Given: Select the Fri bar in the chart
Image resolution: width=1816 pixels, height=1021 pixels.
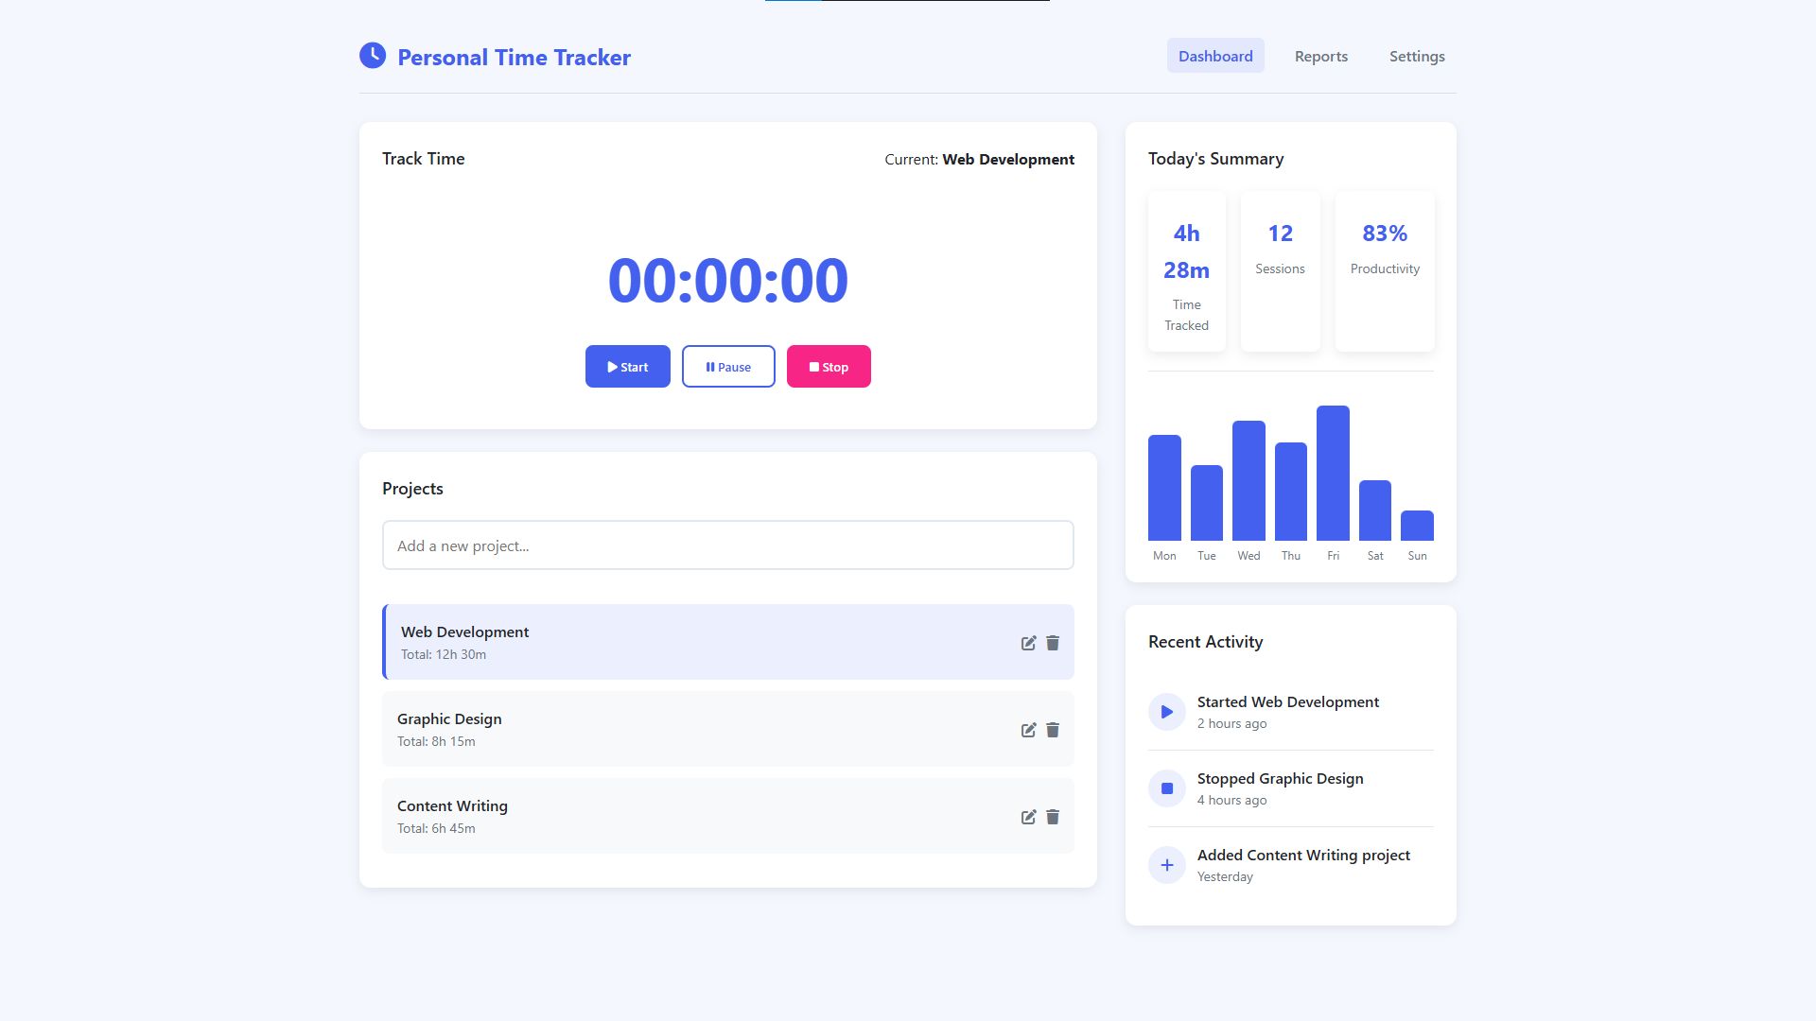Looking at the screenshot, I should (1333, 473).
